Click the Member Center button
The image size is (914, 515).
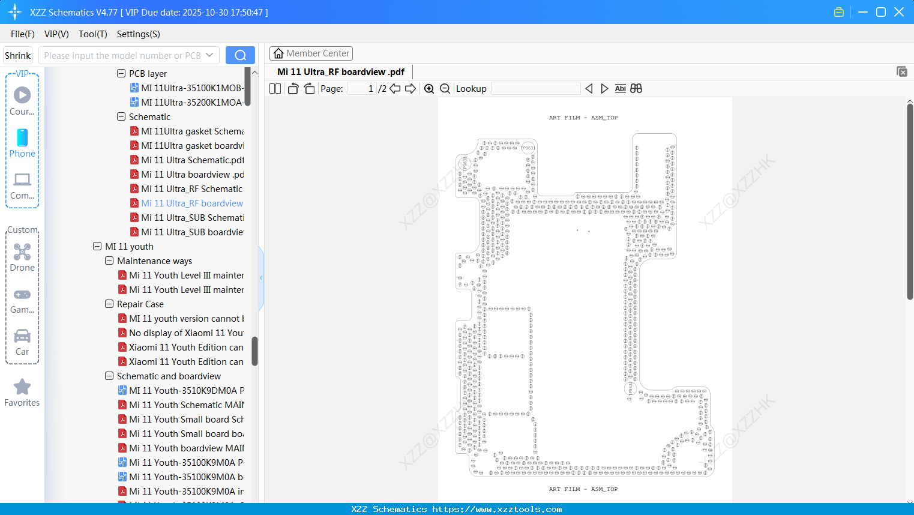[x=311, y=53]
